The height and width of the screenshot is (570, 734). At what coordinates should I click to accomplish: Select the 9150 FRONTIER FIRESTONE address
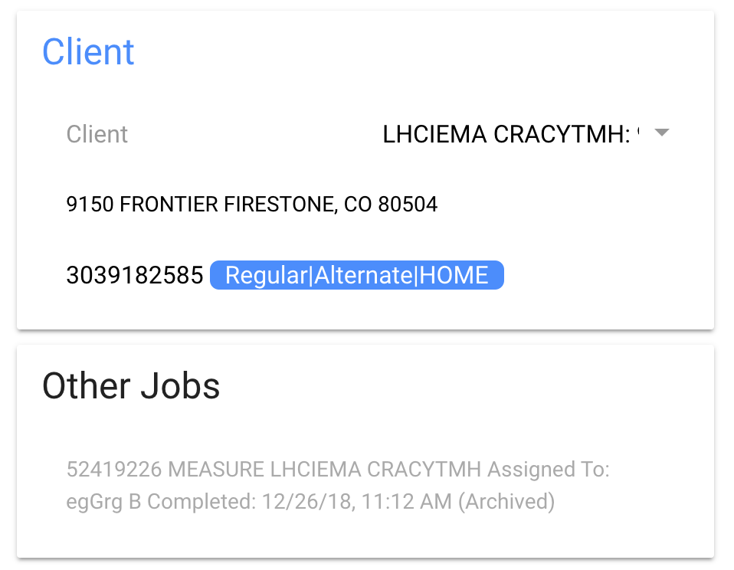click(x=251, y=204)
